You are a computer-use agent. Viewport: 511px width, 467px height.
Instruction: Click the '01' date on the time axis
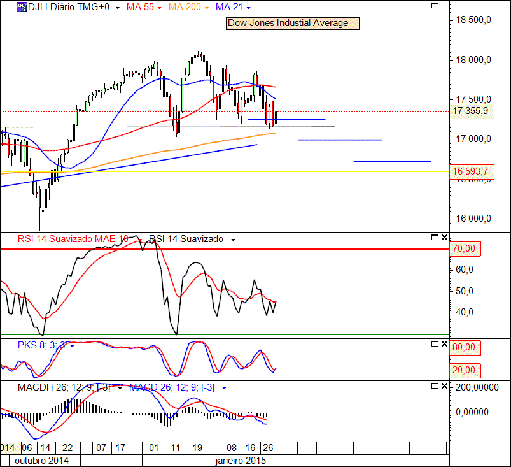153,448
